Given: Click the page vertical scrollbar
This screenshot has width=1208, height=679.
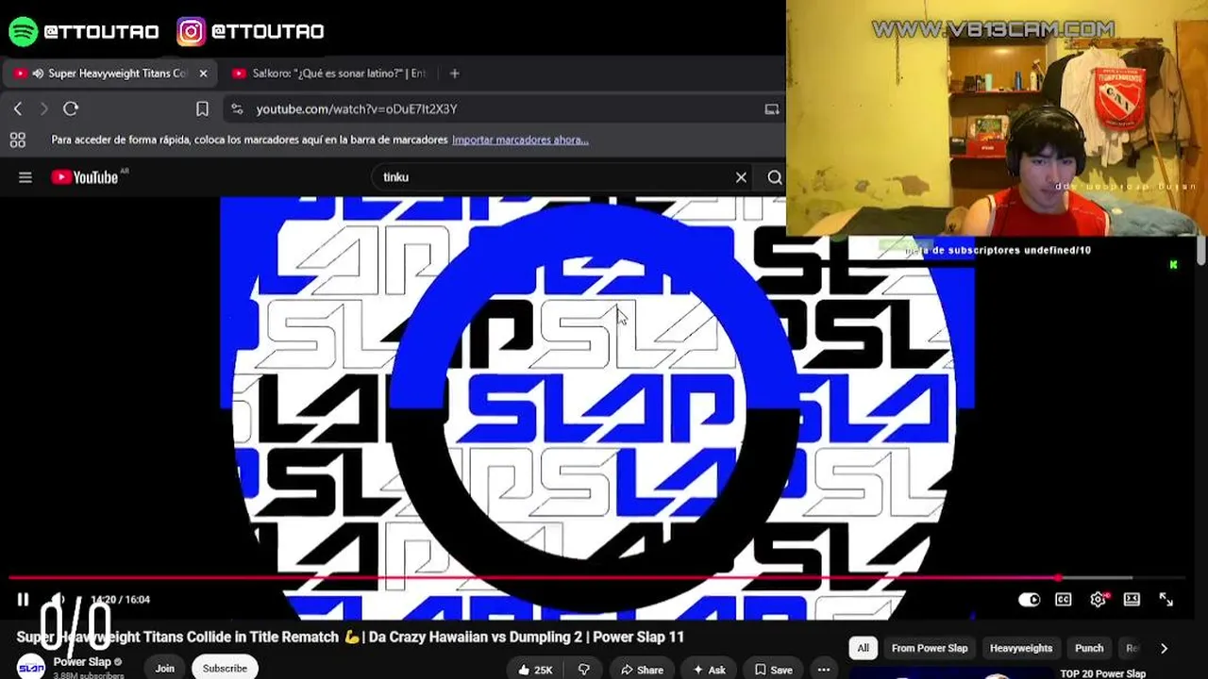Looking at the screenshot, I should [1200, 250].
